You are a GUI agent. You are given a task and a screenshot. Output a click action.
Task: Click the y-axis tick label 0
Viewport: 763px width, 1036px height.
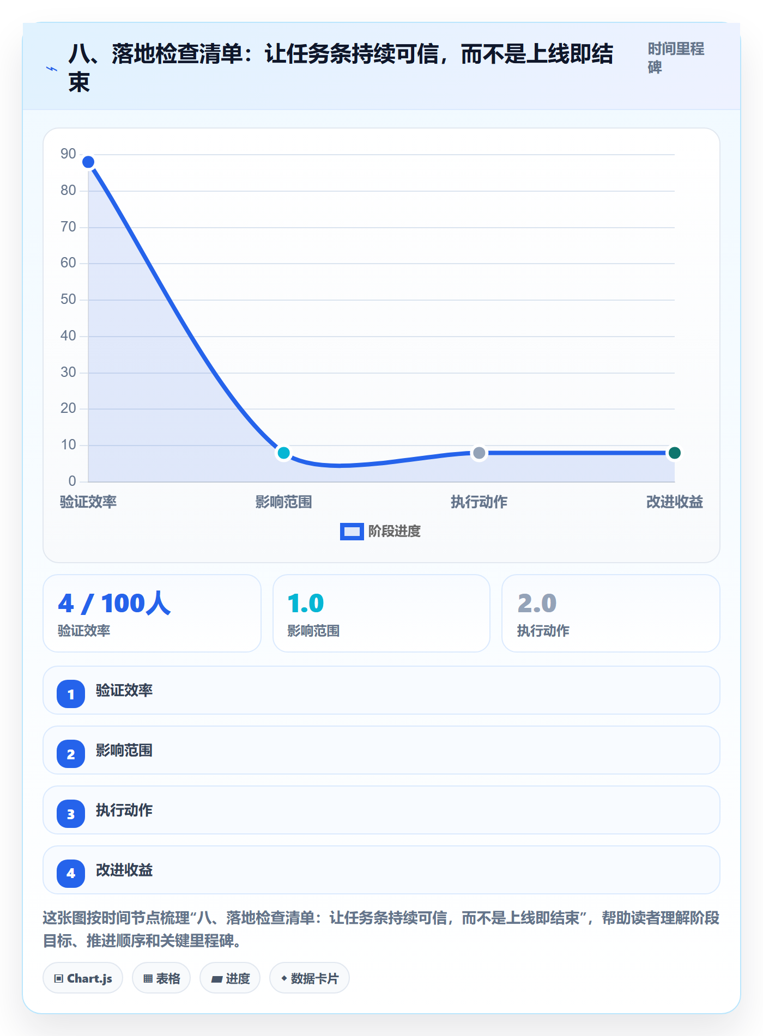tap(72, 482)
